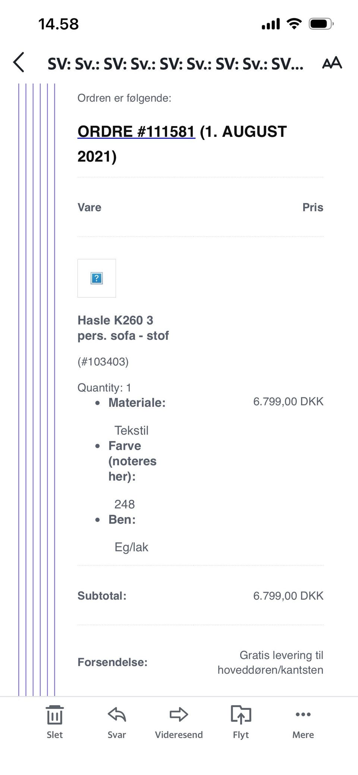The image size is (358, 775).
Task: Reply using the Svar arrow icon
Action: [117, 715]
